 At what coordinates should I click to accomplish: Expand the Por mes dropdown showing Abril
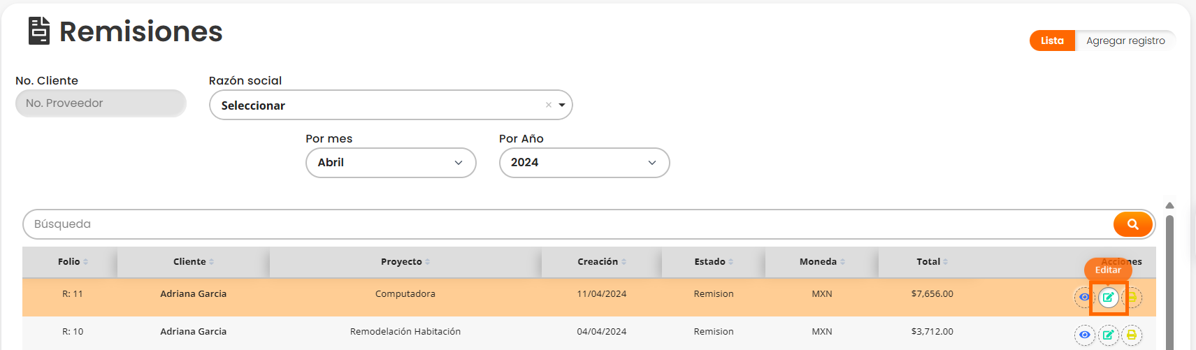(x=391, y=163)
